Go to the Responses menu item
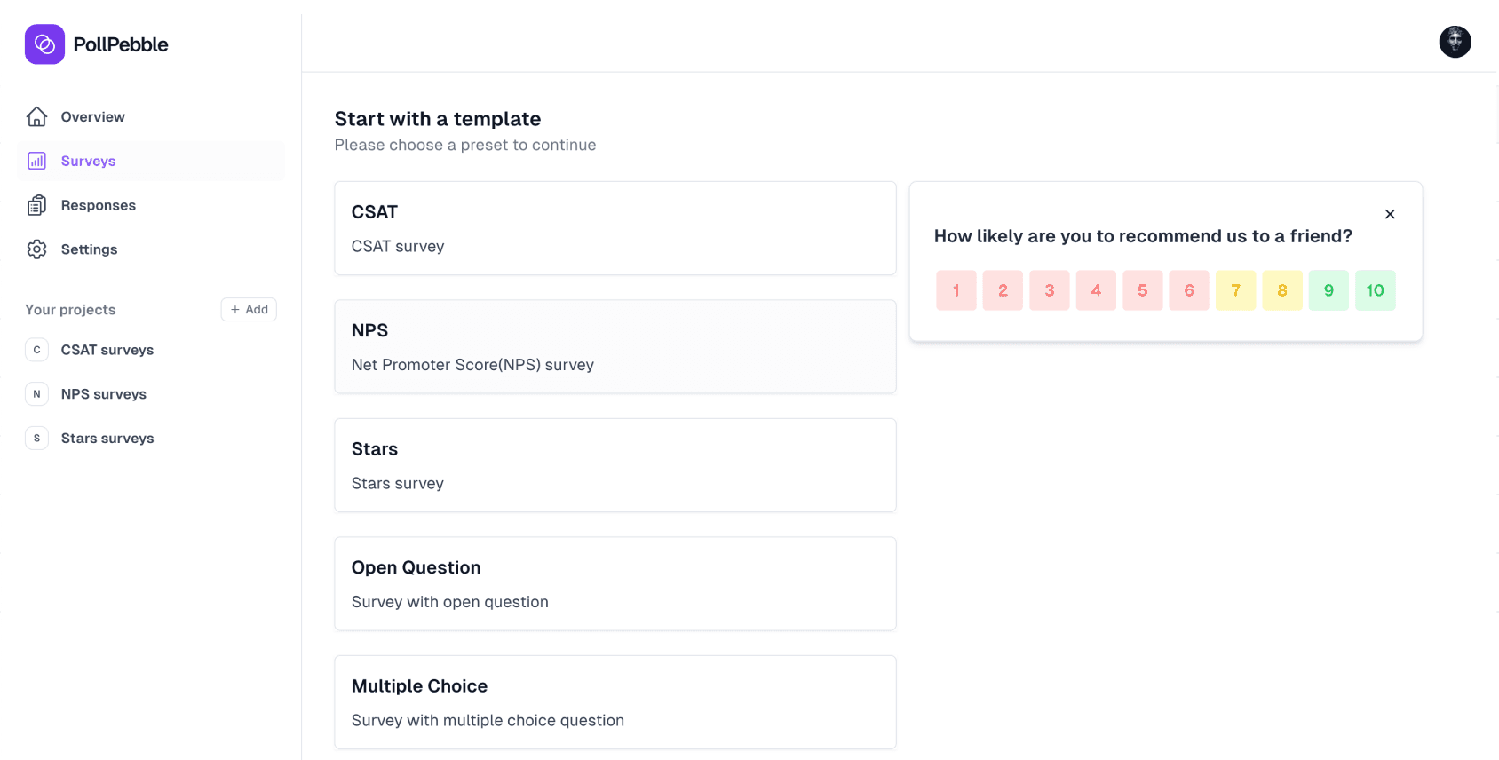1499x760 pixels. point(98,205)
